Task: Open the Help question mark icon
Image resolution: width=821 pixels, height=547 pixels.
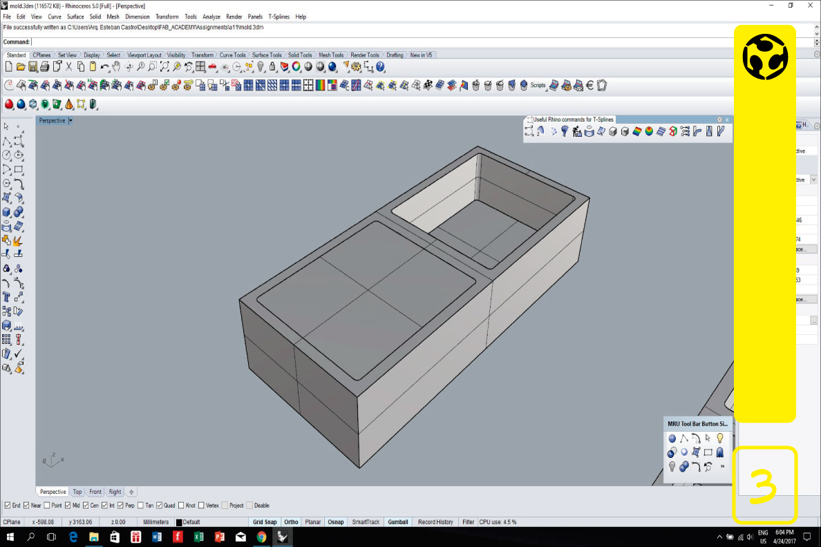Action: (380, 67)
